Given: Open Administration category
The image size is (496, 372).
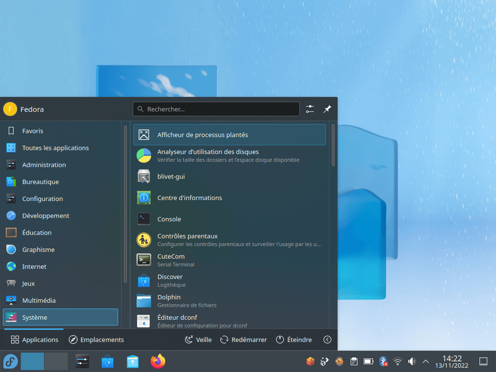Looking at the screenshot, I should tap(61, 165).
